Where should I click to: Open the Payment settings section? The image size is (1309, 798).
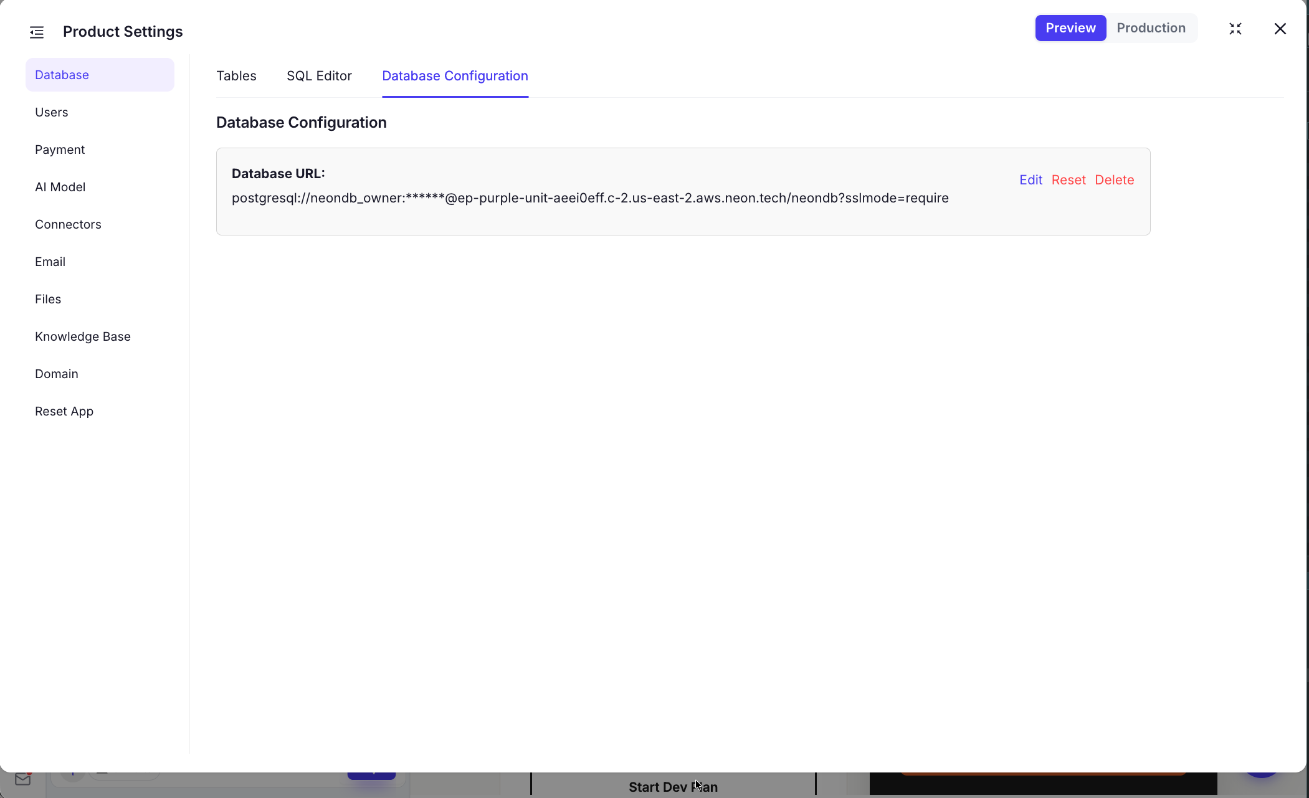tap(60, 150)
